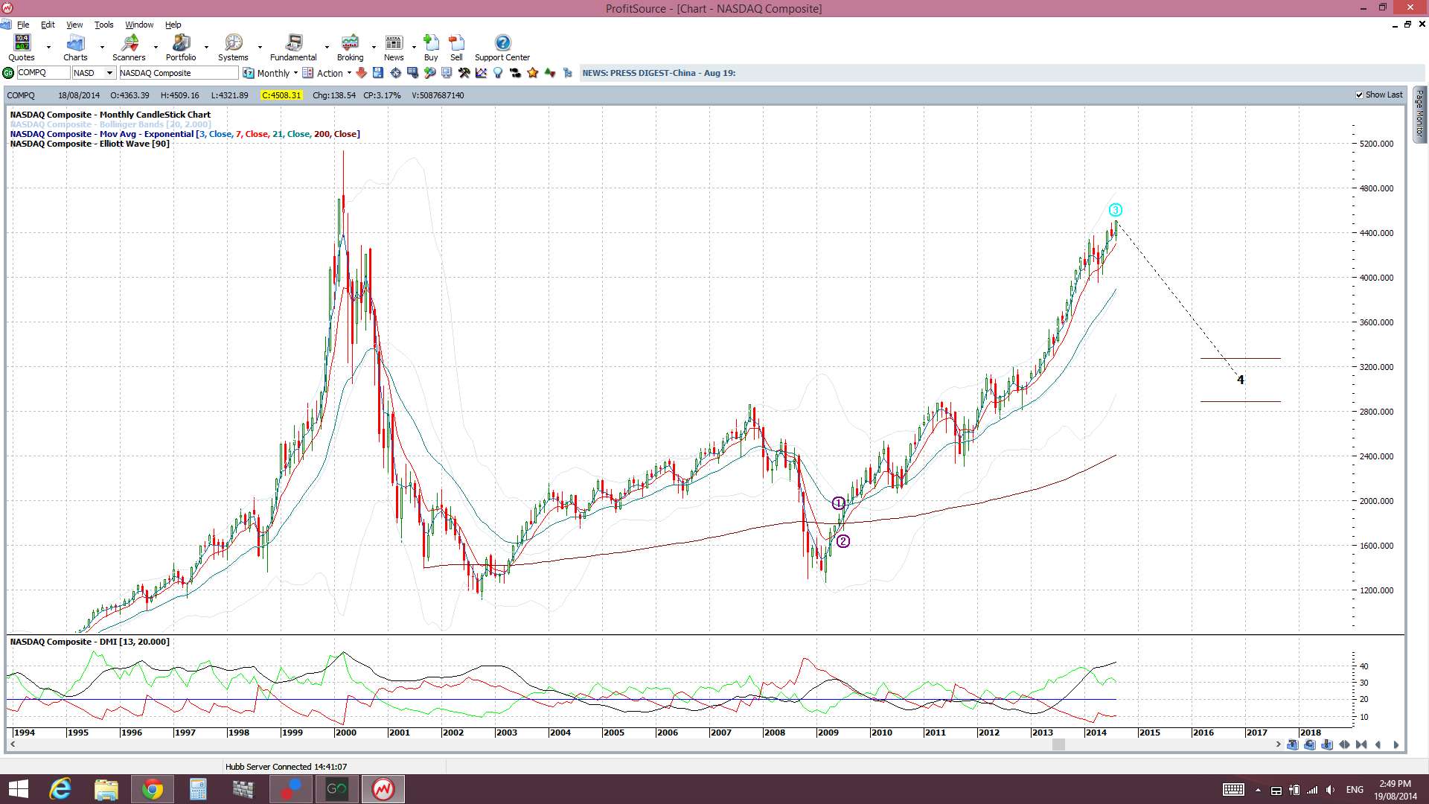Click the monitor screen icon in chart toolbar
The width and height of the screenshot is (1429, 804).
tap(447, 73)
